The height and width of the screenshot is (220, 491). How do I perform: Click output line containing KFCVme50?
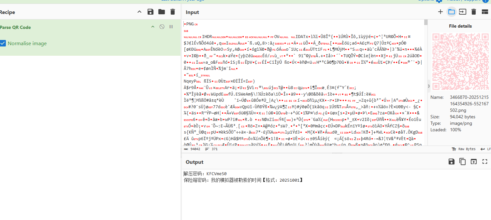[205, 174]
